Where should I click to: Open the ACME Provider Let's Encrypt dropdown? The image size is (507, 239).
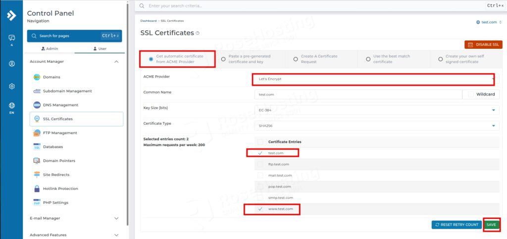click(377, 79)
